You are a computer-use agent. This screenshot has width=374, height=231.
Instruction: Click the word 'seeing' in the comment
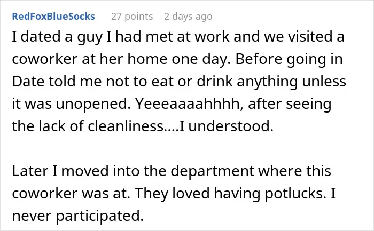click(309, 105)
